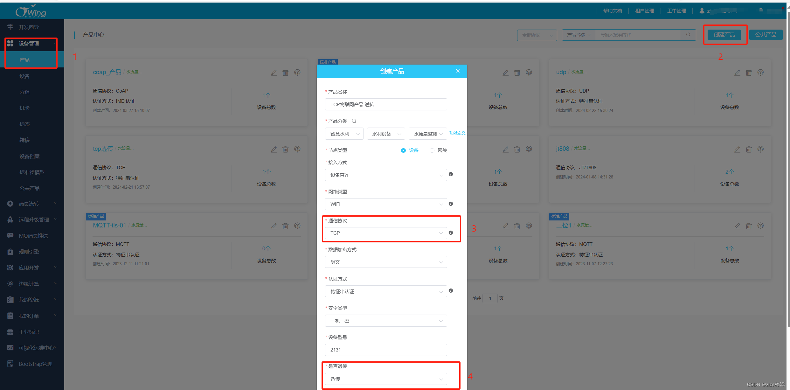The height and width of the screenshot is (390, 790).
Task: Open the 是否透传 dropdown
Action: point(386,379)
